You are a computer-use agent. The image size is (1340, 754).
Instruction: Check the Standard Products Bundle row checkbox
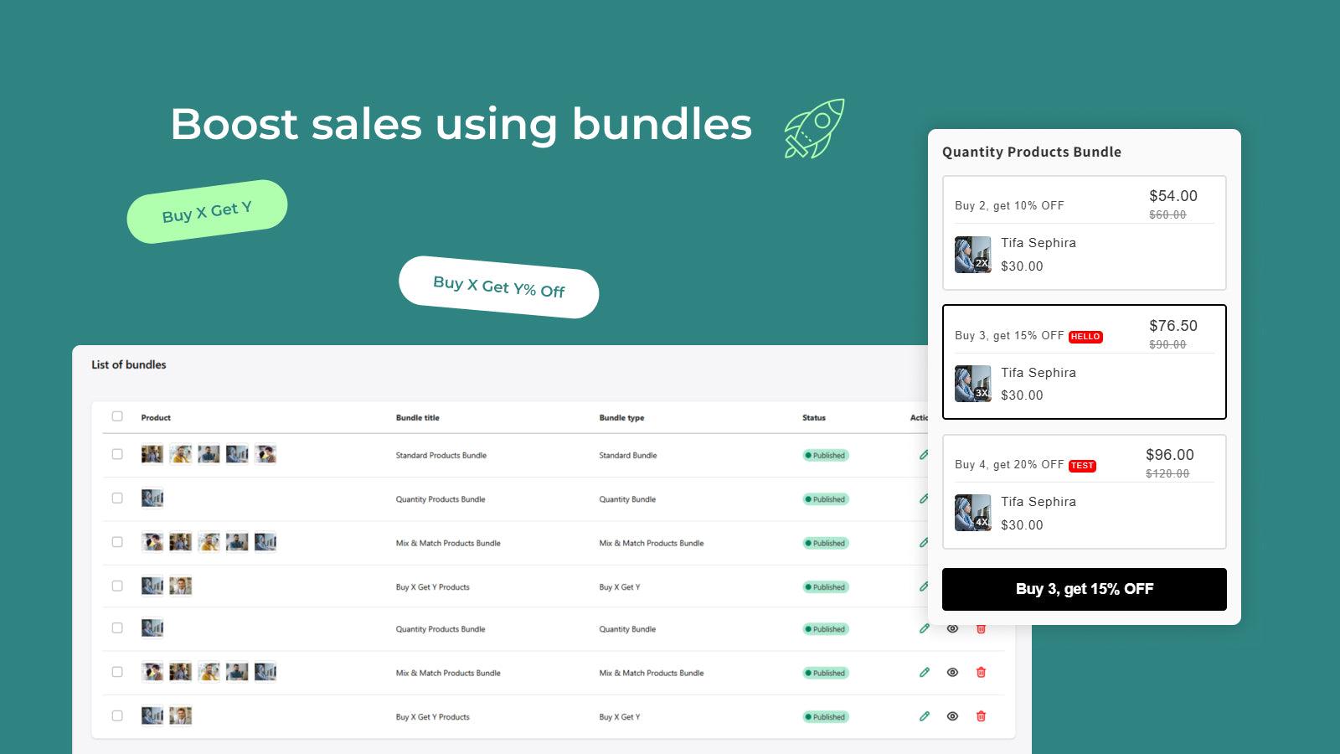pyautogui.click(x=118, y=455)
